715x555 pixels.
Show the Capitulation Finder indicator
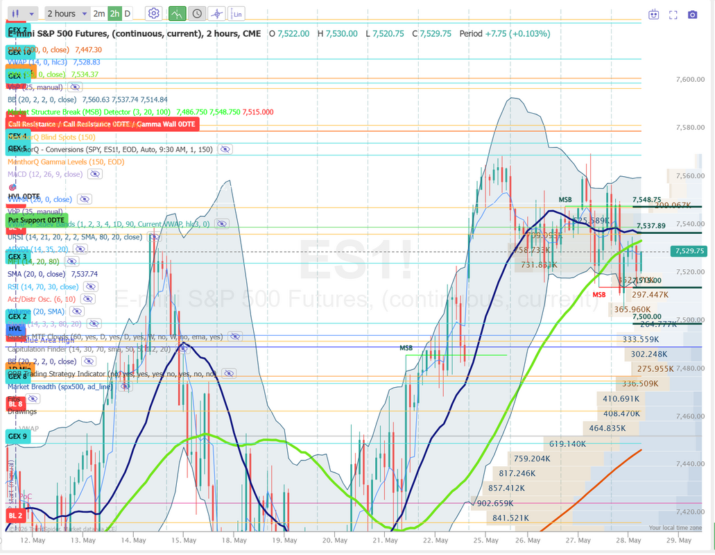click(183, 349)
